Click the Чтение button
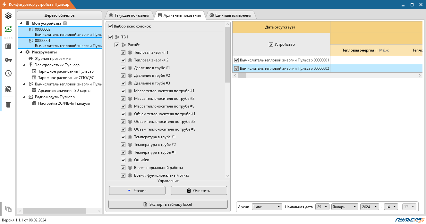This screenshot has width=426, height=224. (x=137, y=191)
